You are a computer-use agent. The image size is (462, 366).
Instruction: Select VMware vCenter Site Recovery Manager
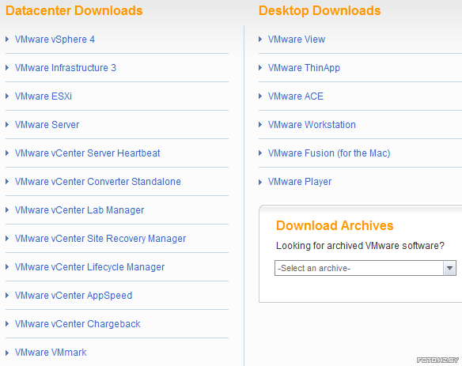click(x=100, y=239)
